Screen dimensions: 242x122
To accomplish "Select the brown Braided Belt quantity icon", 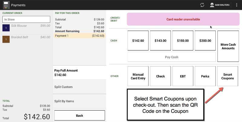I will [6, 39].
